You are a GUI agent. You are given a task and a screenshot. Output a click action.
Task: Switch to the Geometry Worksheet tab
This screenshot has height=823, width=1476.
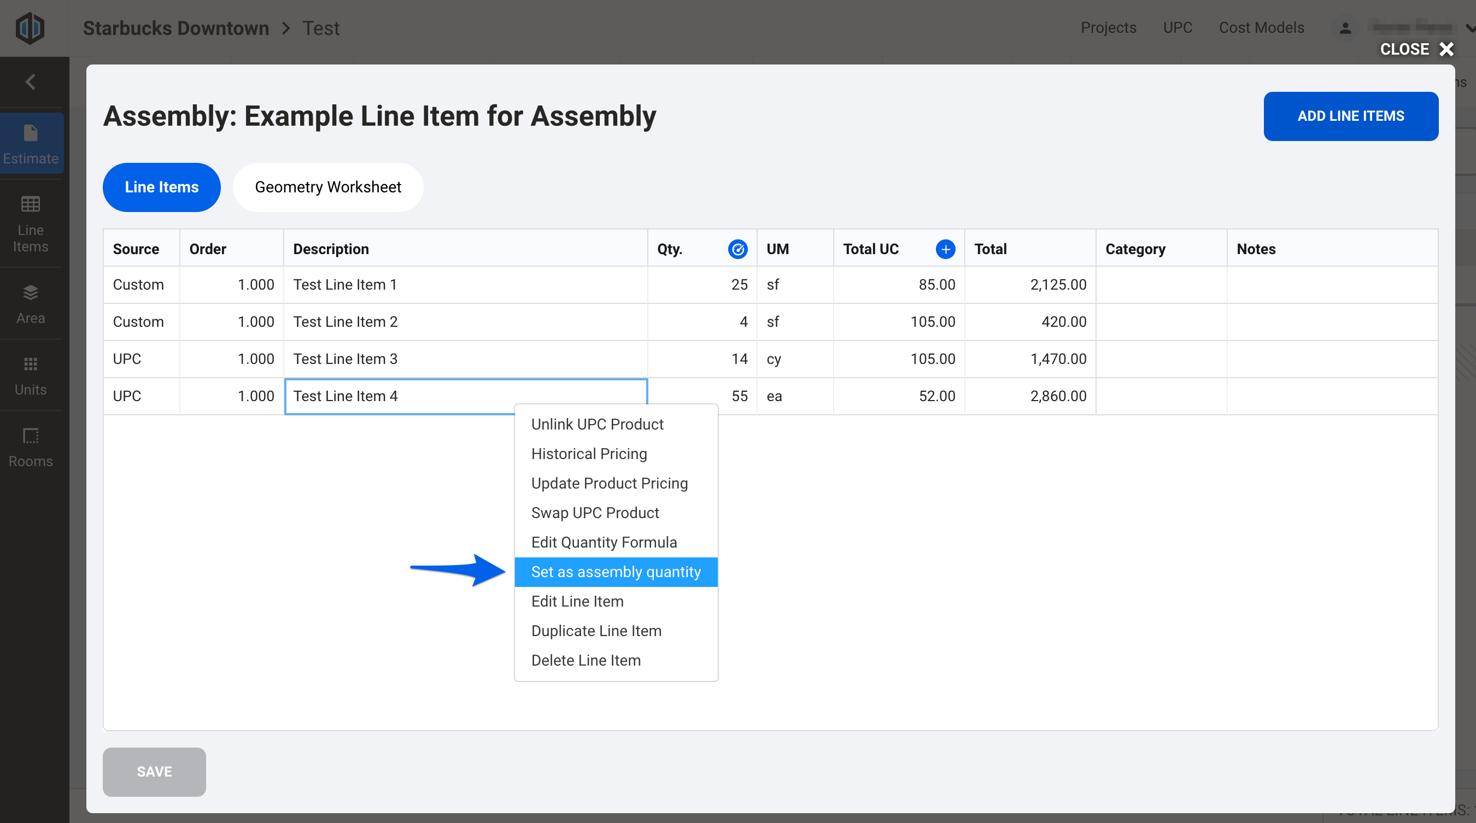point(328,187)
